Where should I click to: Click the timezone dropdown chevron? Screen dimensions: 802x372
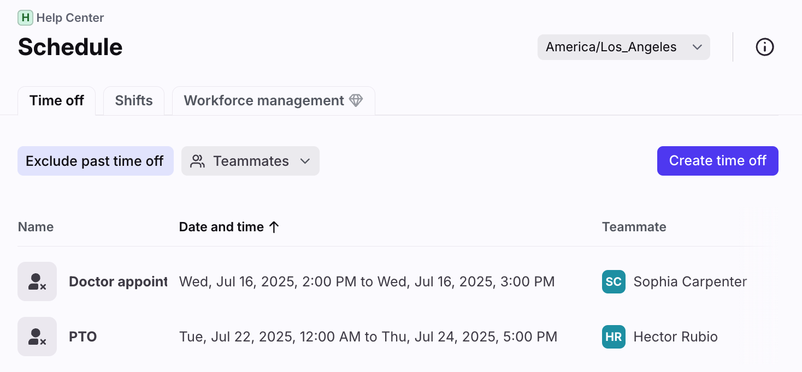pyautogui.click(x=697, y=47)
